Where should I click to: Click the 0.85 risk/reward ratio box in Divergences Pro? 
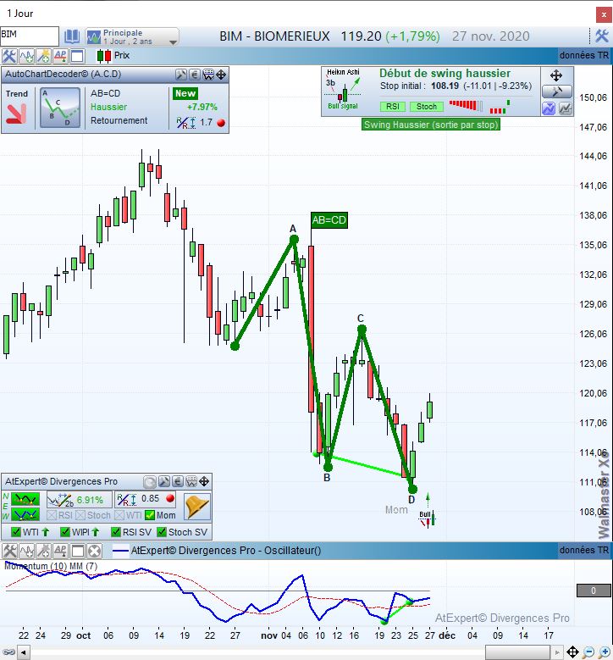click(146, 499)
